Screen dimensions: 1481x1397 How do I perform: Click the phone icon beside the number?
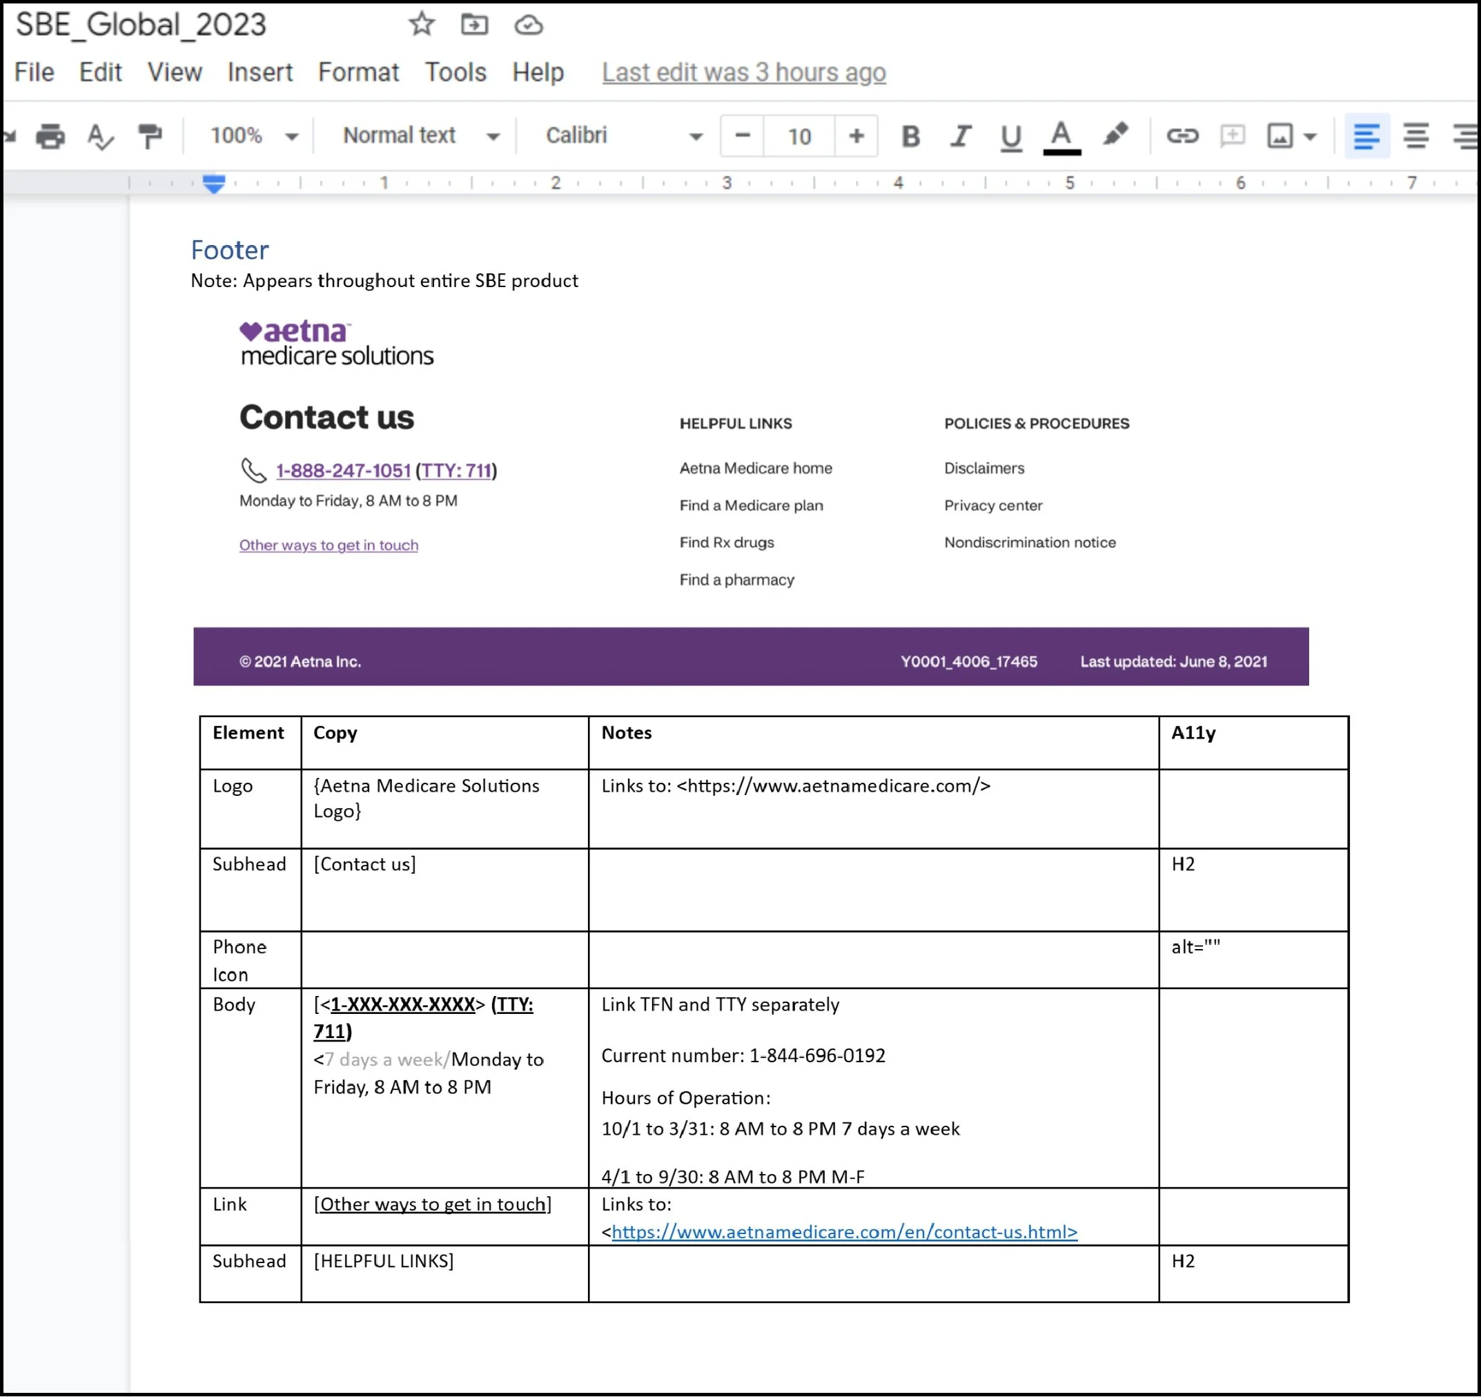coord(253,470)
